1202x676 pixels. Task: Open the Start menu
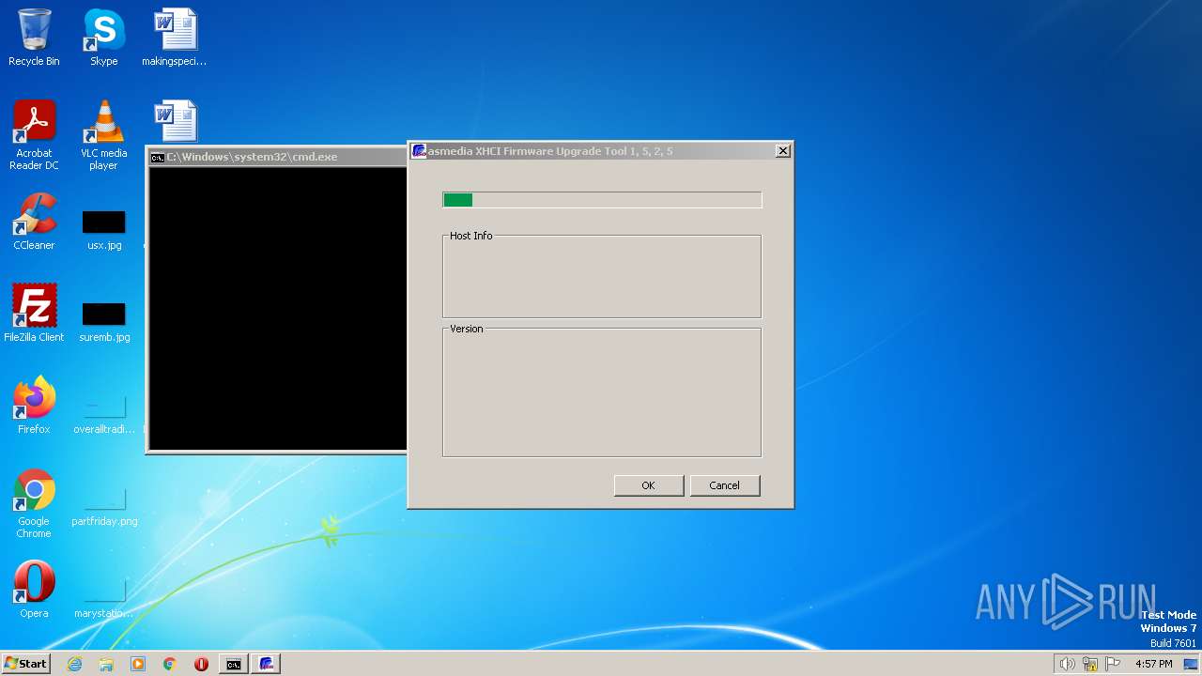pos(25,664)
